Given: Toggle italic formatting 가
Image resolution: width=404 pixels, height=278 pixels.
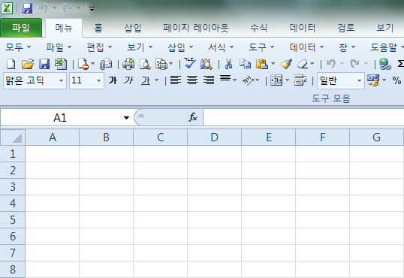Looking at the screenshot, I should pyautogui.click(x=128, y=80).
